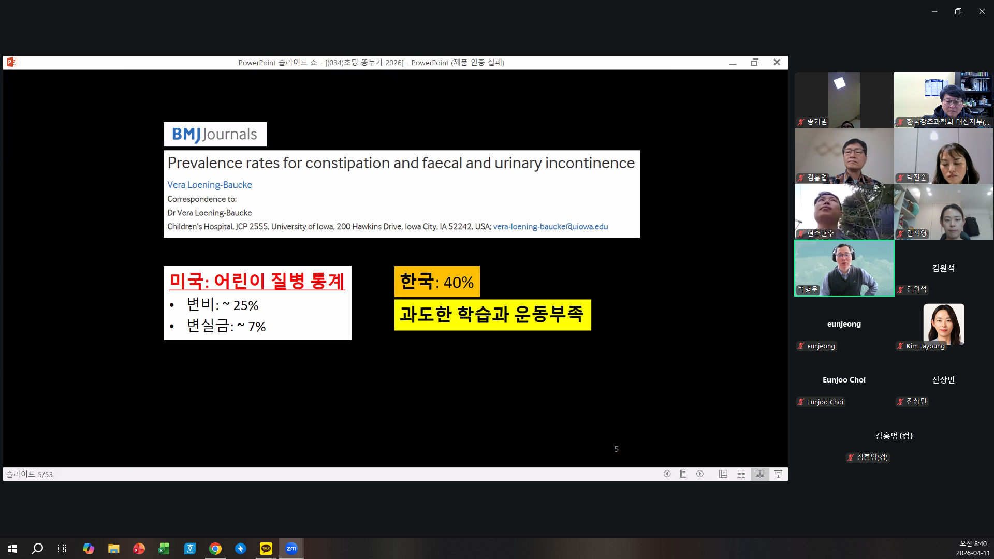This screenshot has width=994, height=559.
Task: Select eunjeong participant tile
Action: 844,323
